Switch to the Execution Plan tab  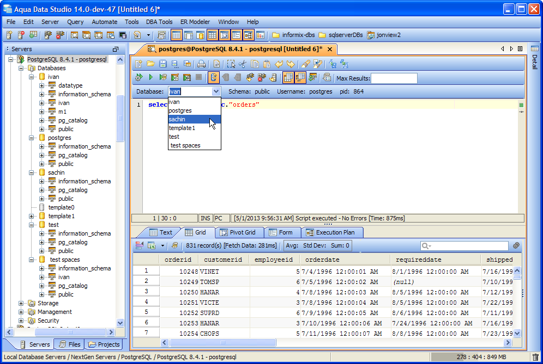tap(331, 233)
